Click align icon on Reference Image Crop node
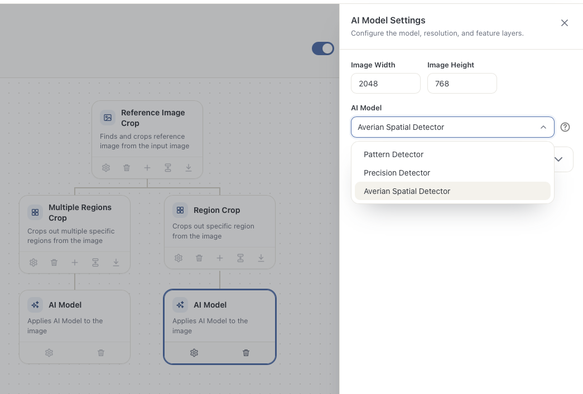The height and width of the screenshot is (394, 583). click(x=168, y=168)
